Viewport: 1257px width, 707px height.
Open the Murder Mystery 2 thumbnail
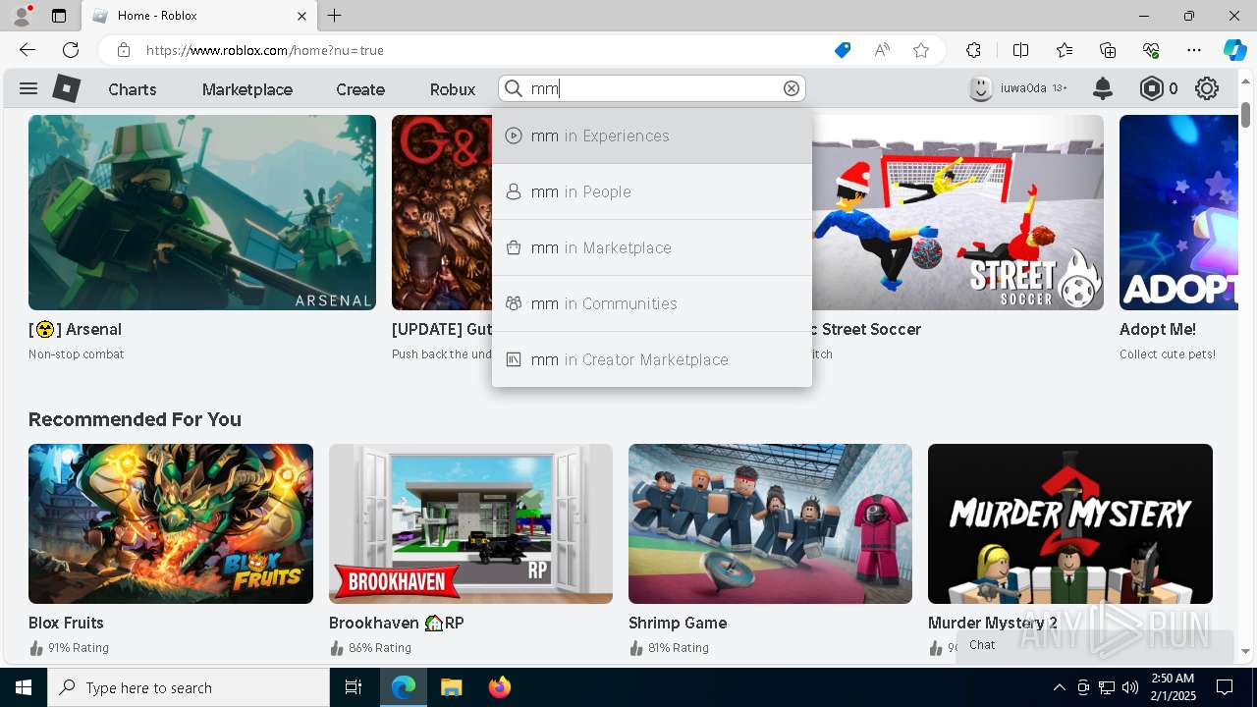point(1070,523)
